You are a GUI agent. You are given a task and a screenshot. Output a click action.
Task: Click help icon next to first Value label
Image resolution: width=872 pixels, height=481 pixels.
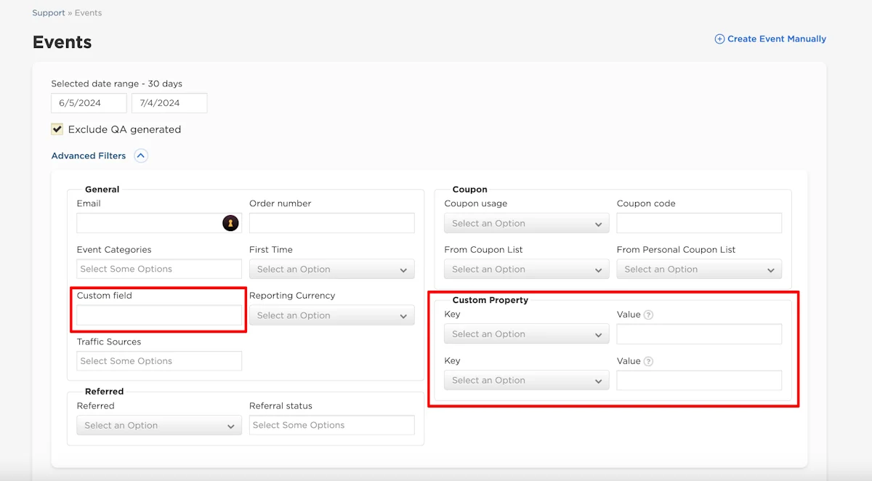pyautogui.click(x=648, y=315)
